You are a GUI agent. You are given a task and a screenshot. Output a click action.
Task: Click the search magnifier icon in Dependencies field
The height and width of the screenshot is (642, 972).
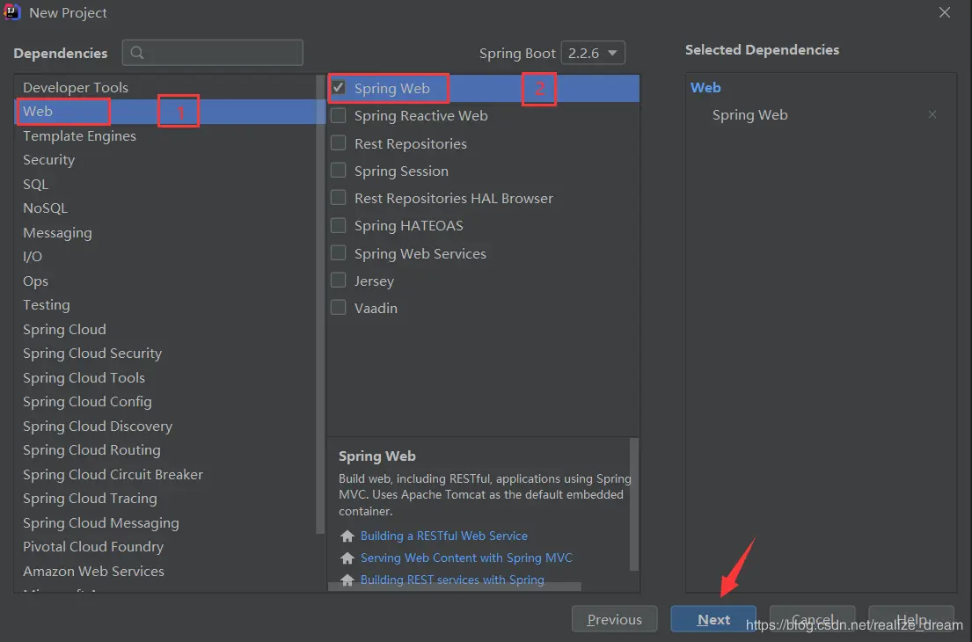pos(137,54)
